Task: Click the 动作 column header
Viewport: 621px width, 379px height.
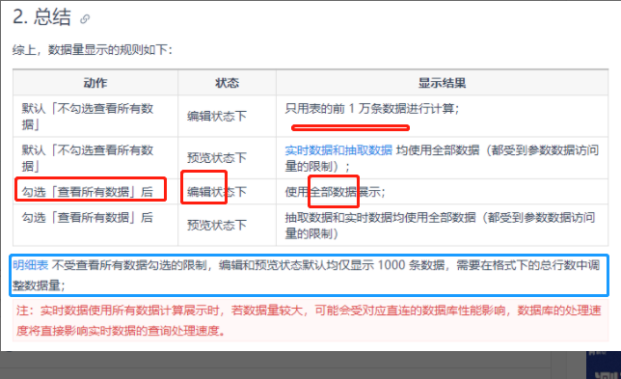Action: (x=95, y=83)
